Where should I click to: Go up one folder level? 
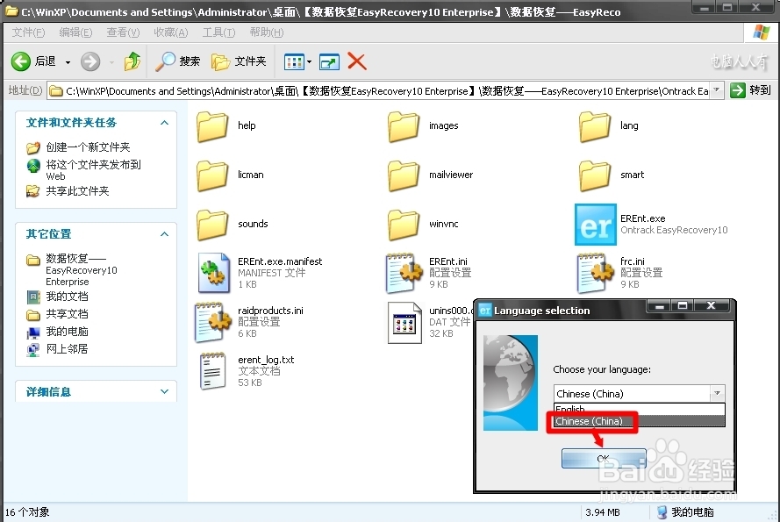pyautogui.click(x=132, y=61)
